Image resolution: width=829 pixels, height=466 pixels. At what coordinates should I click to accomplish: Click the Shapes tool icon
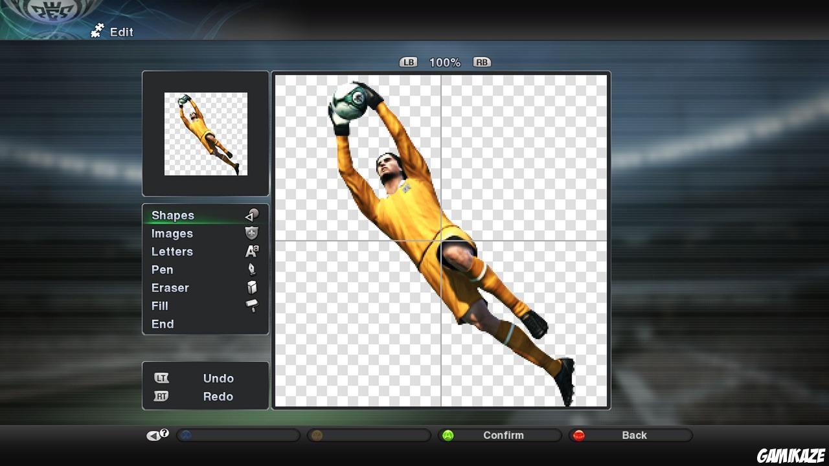point(253,214)
